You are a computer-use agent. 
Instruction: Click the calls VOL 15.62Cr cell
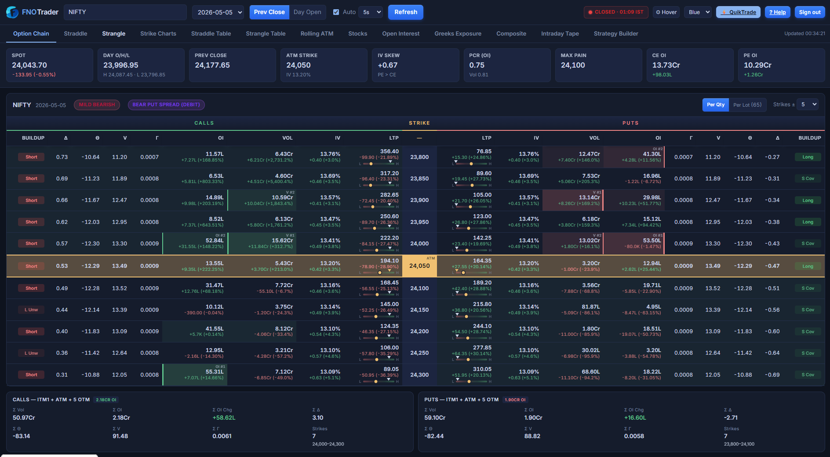click(x=262, y=244)
